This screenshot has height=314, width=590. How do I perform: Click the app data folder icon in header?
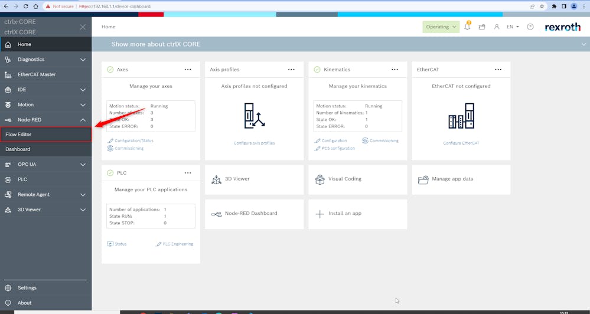[x=482, y=27]
